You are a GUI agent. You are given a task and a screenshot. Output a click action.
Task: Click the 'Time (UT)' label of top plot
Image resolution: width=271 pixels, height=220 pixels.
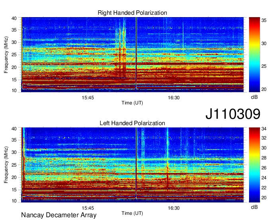click(132, 103)
